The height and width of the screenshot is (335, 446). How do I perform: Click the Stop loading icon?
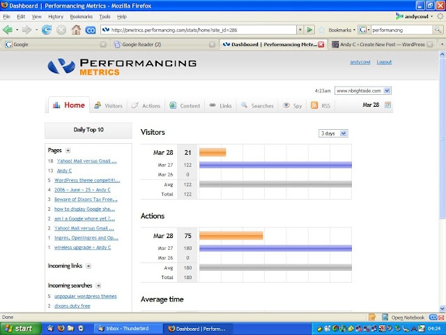[x=61, y=29]
